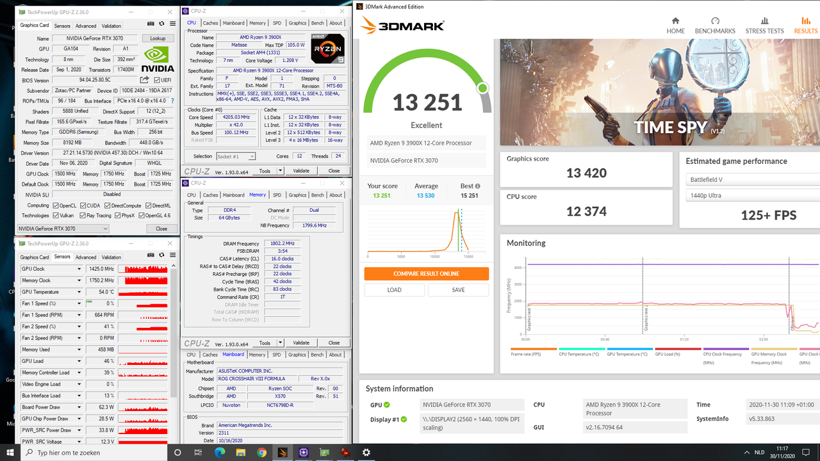Click the SAVE button in 3DMark
This screenshot has height=461, width=820.
coord(458,290)
